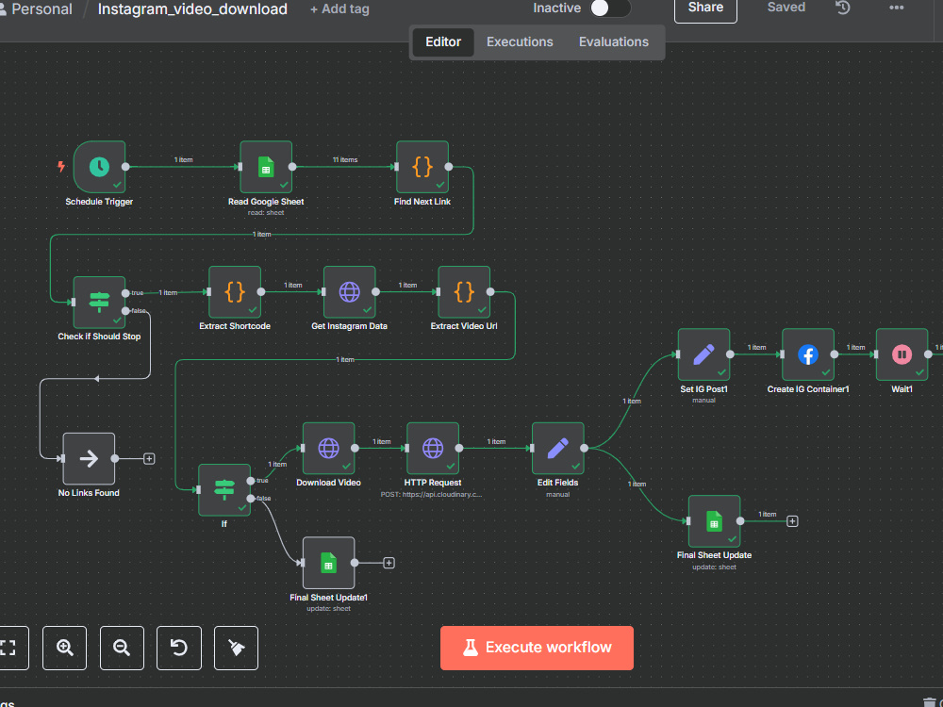Click the Share button
The image size is (943, 707).
pyautogui.click(x=705, y=8)
